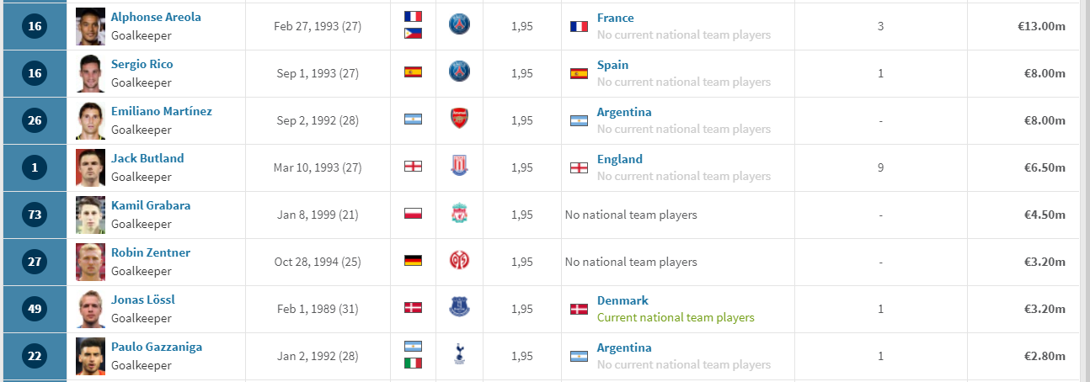Click the Tottenham crest in Paulo Gazzaniga's row
The height and width of the screenshot is (382, 1090).
coord(459,355)
